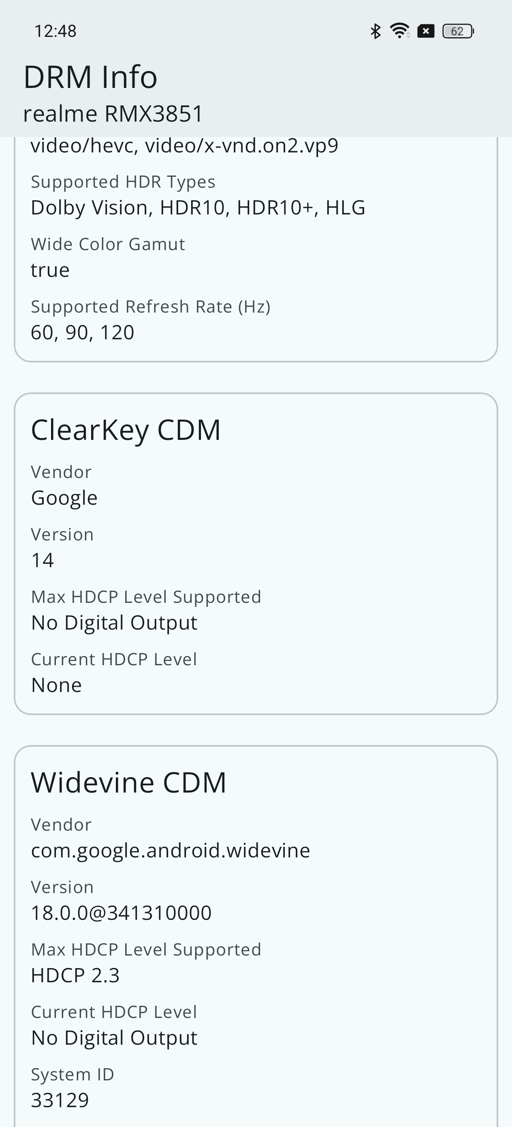Tap the video/hevc codec list line
The height and width of the screenshot is (1127, 512).
tap(184, 146)
